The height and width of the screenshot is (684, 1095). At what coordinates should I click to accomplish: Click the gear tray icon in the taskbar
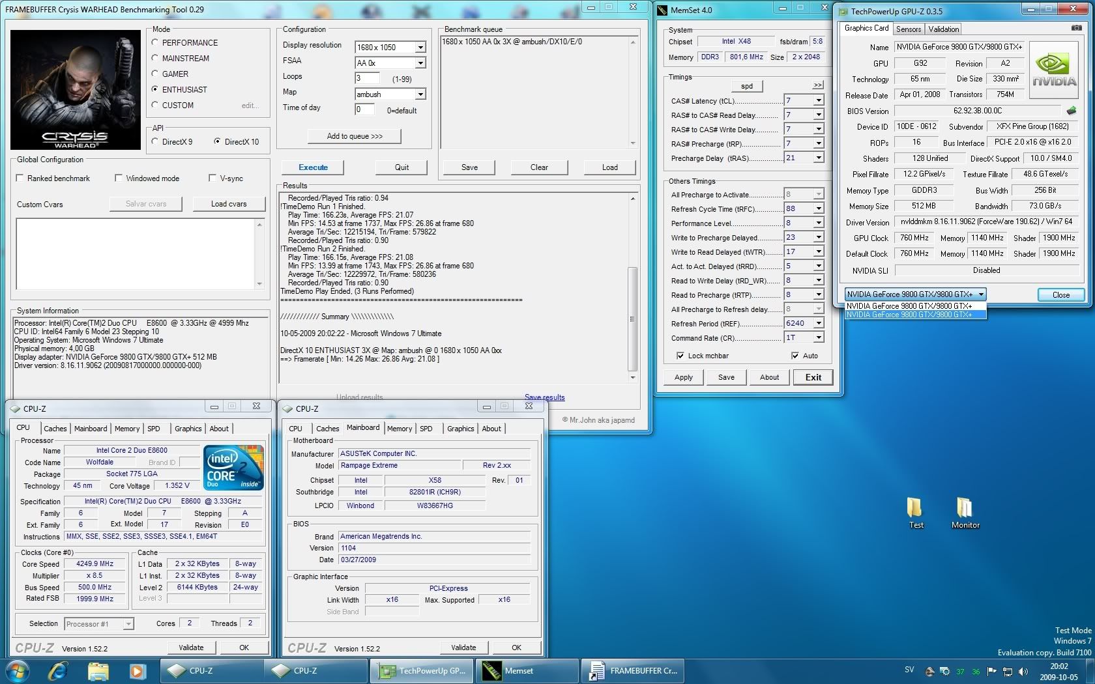click(x=944, y=672)
